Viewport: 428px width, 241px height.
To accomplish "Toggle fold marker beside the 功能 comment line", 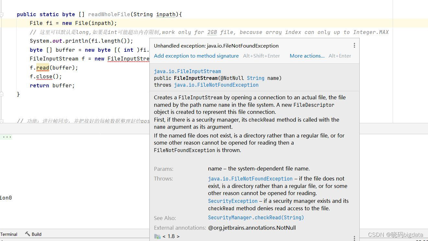I will click(x=2, y=121).
